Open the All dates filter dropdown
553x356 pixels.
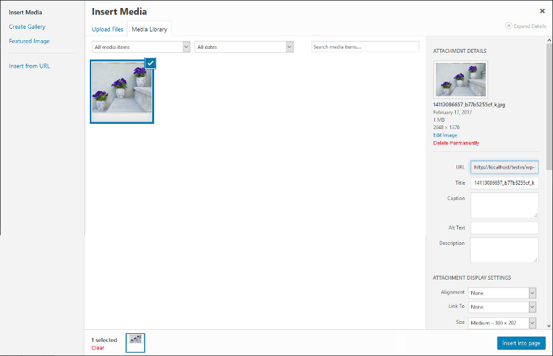click(x=244, y=47)
